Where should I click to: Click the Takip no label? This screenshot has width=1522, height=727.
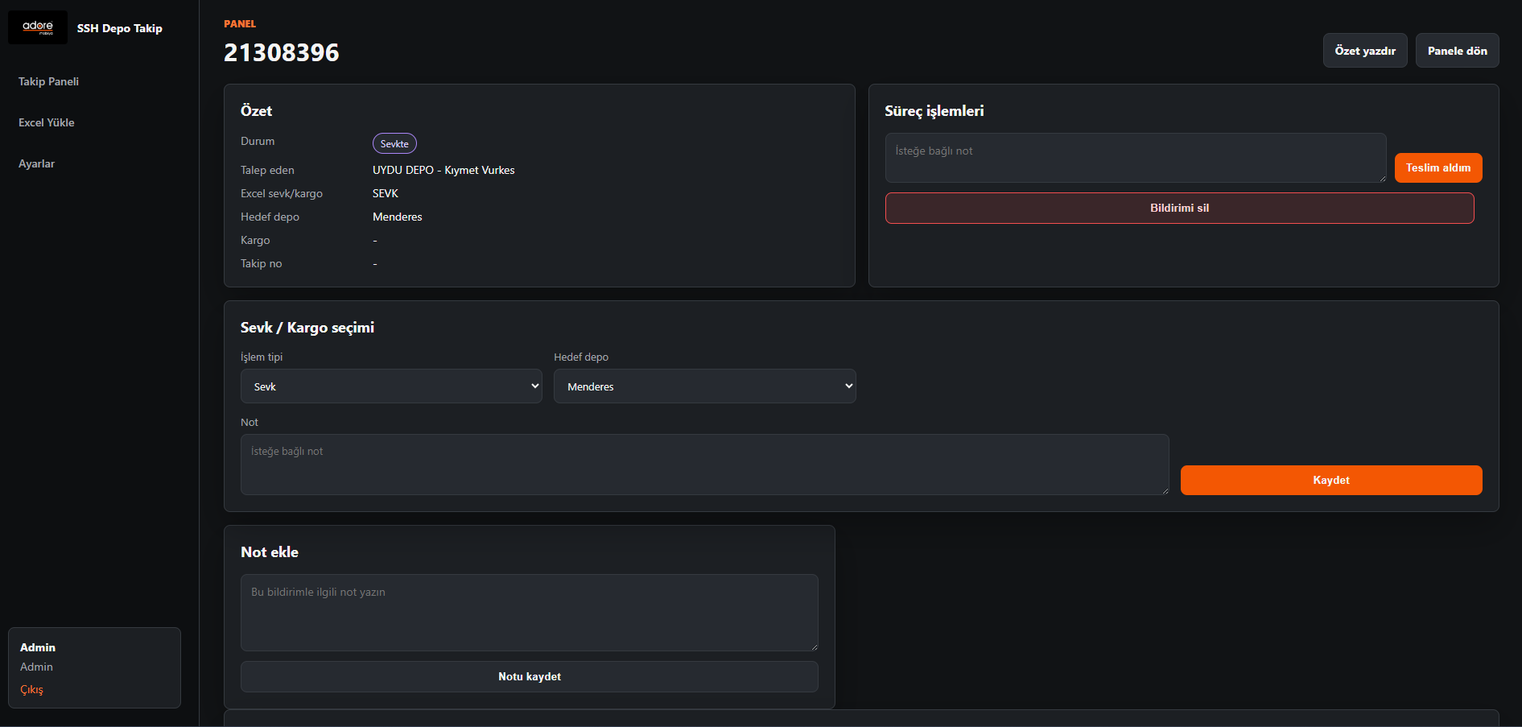pos(262,263)
